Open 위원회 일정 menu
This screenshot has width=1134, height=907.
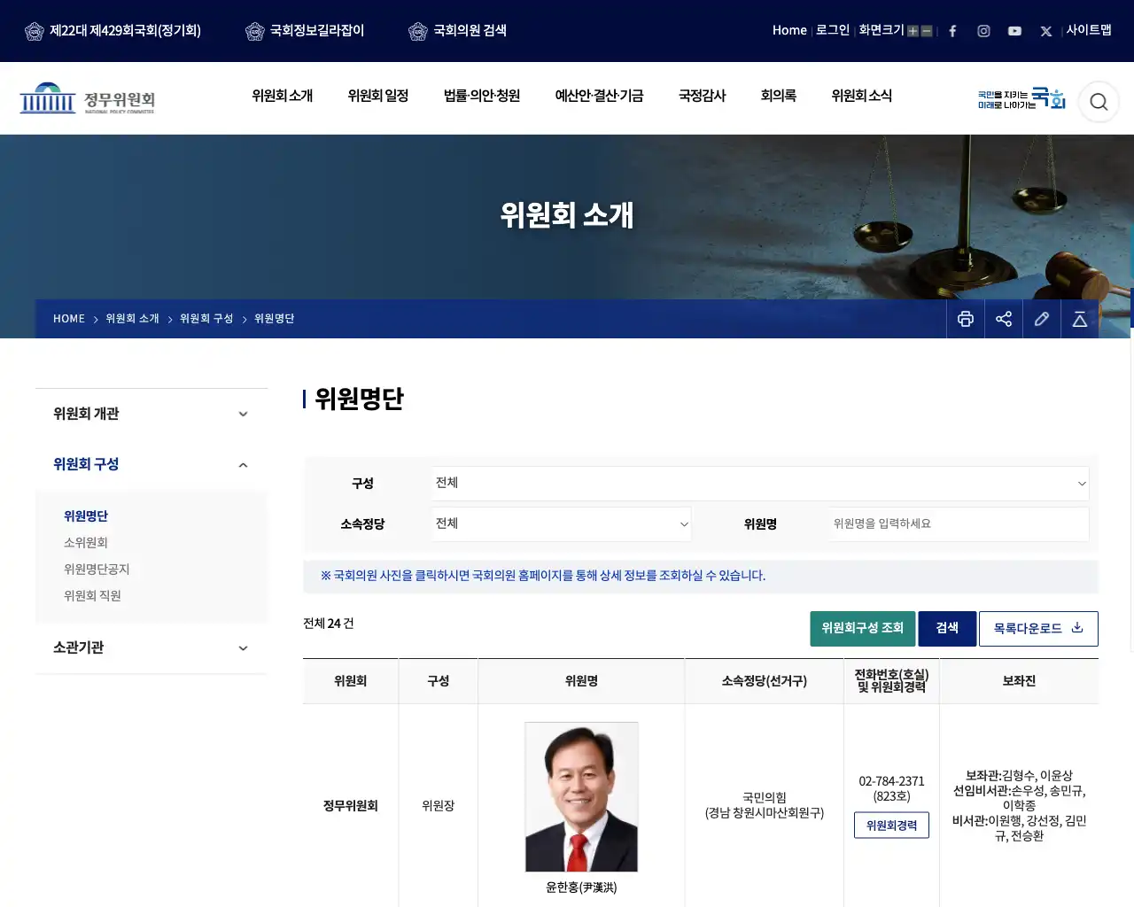coord(378,96)
